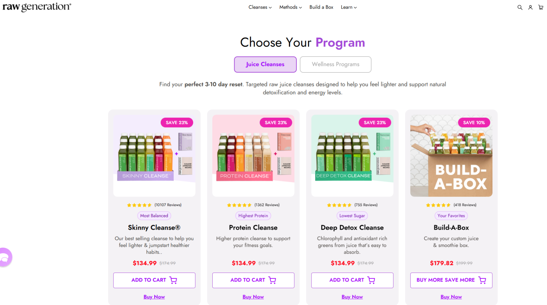Click the account icon
The width and height of the screenshot is (547, 305).
tap(530, 7)
